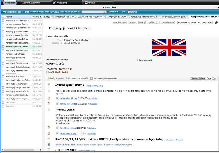
Task: Check the korepetycje Julia Noga row
Action: pyautogui.click(x=3, y=76)
